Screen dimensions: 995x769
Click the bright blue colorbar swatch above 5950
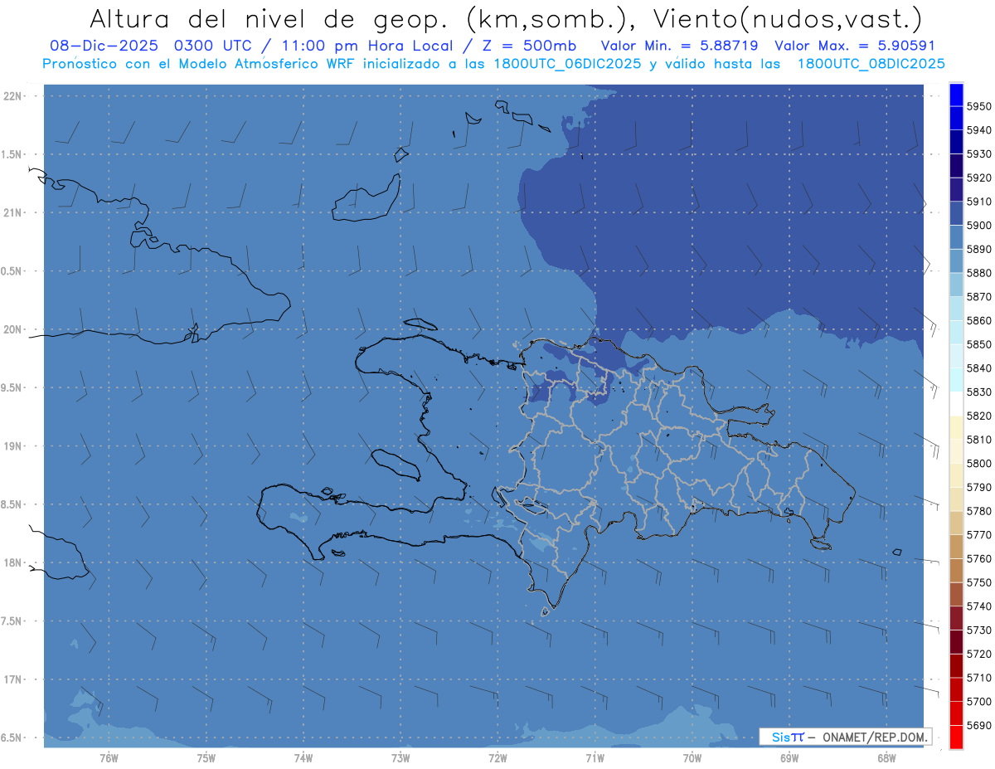click(x=956, y=94)
